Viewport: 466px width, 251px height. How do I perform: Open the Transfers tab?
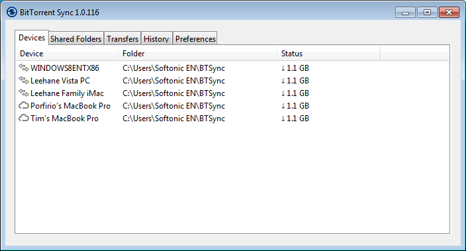pyautogui.click(x=122, y=38)
